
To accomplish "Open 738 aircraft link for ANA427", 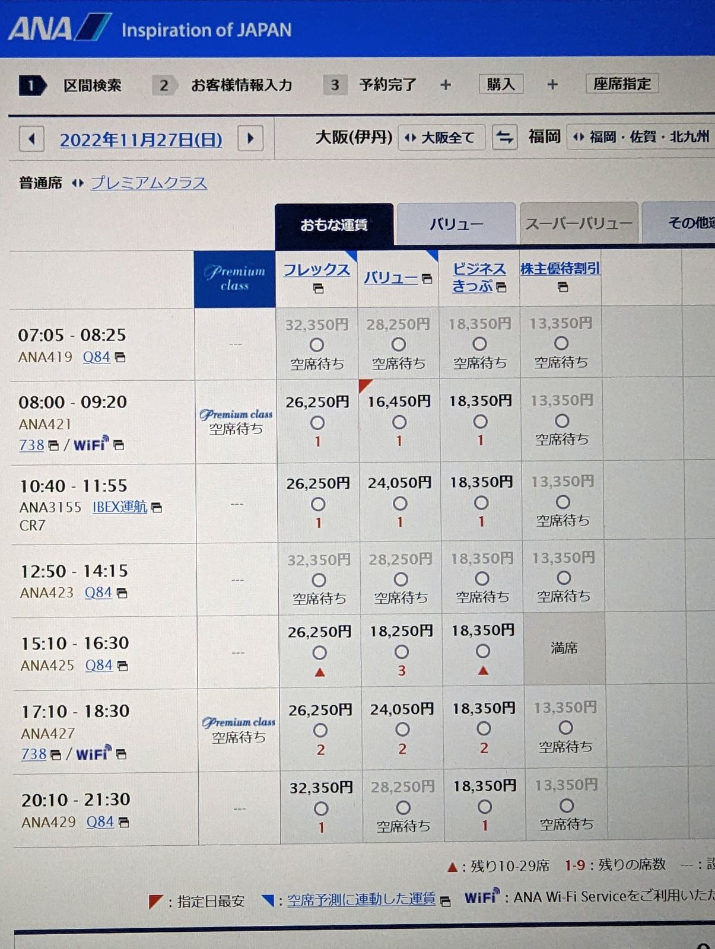I will [34, 754].
